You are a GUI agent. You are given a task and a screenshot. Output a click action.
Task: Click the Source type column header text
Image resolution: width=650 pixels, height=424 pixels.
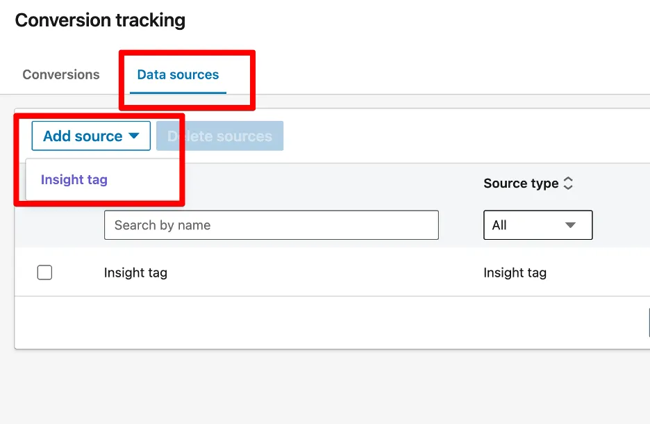(x=521, y=184)
